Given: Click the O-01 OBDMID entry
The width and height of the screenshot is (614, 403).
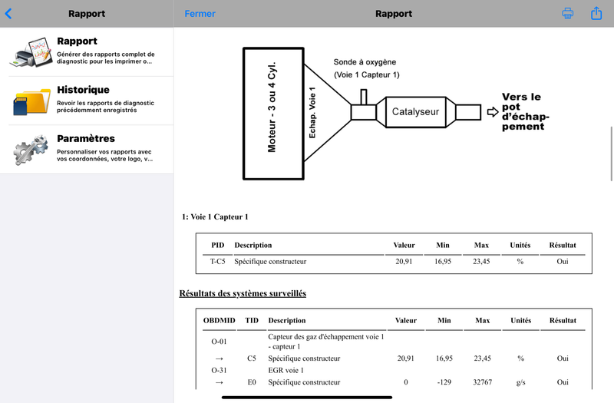Looking at the screenshot, I should (218, 342).
